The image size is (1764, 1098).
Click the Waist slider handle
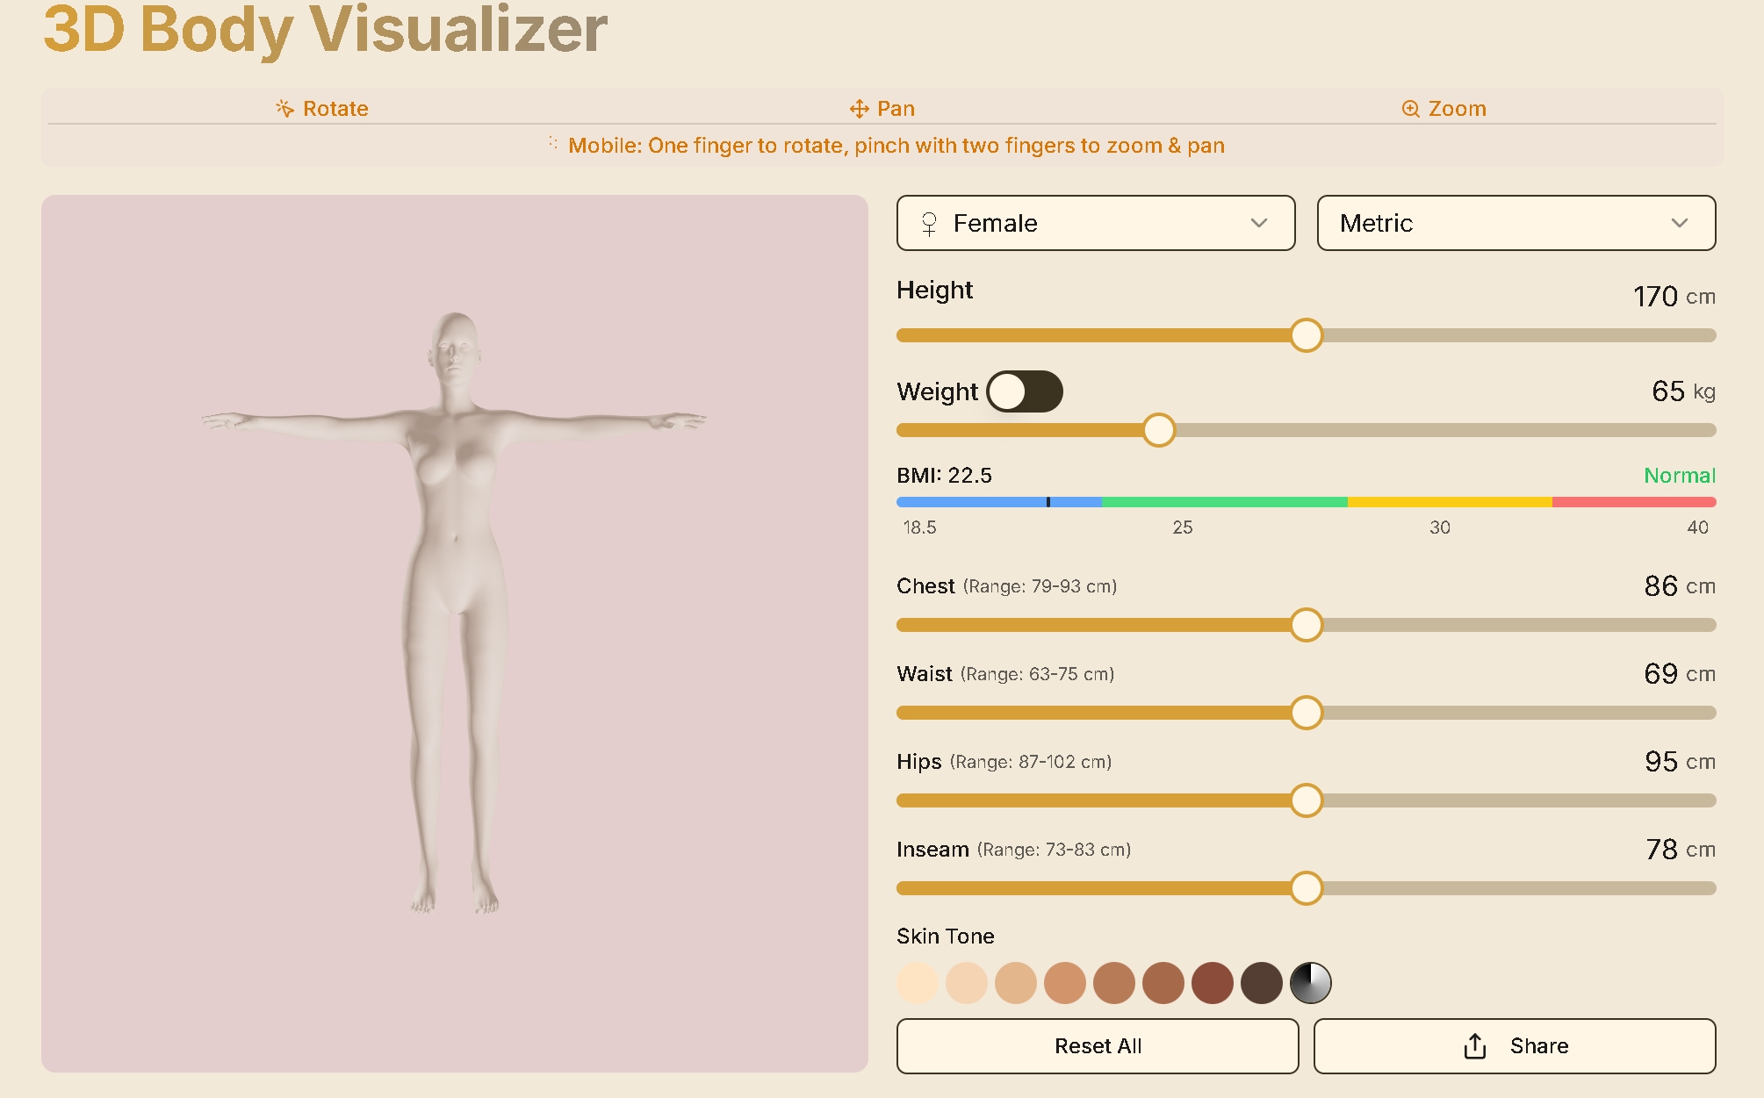point(1306,714)
